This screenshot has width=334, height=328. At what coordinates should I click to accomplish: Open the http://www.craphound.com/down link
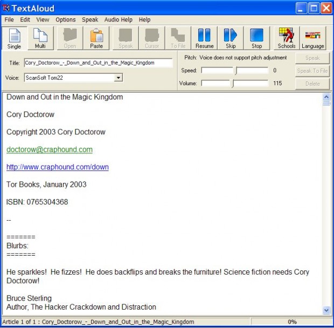pos(58,167)
